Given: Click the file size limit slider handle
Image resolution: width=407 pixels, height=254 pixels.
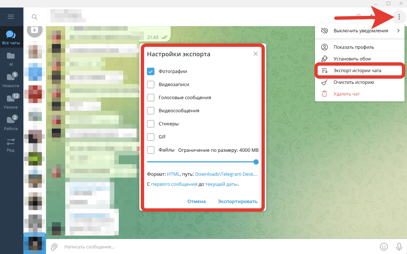Looking at the screenshot, I should tap(256, 162).
